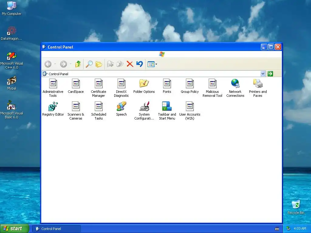The width and height of the screenshot is (311, 233).
Task: Maximize the Control Panel window
Action: tap(271, 47)
